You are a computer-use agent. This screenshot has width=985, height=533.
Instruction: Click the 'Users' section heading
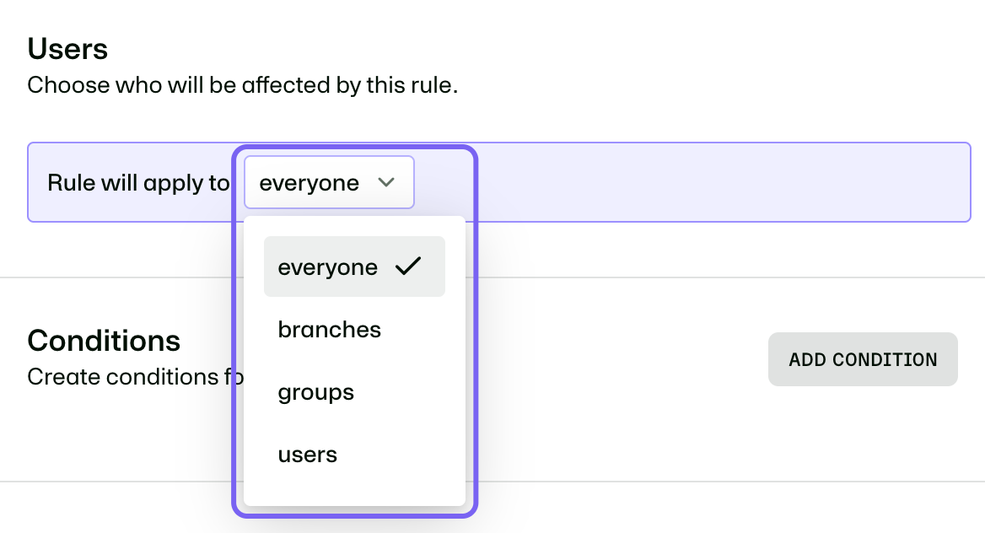point(67,48)
